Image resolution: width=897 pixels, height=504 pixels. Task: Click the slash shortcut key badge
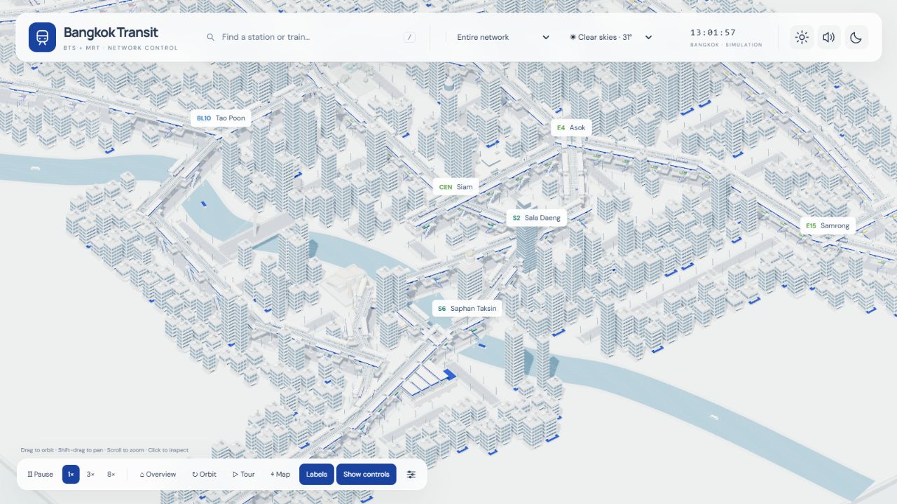click(x=410, y=37)
